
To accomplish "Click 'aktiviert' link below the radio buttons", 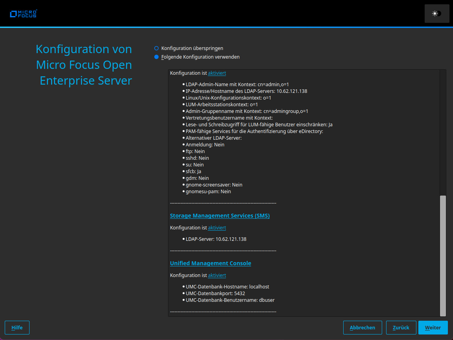I will [217, 73].
